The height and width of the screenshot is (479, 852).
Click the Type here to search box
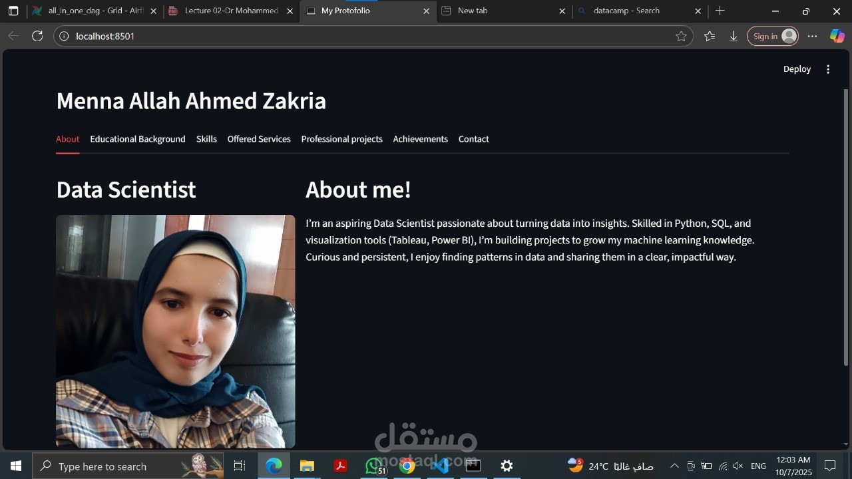[x=128, y=466]
